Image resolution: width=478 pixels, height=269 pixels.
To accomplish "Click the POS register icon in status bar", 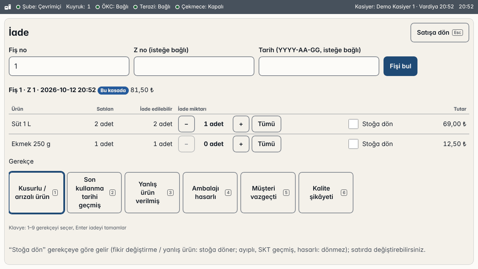I will point(8,7).
